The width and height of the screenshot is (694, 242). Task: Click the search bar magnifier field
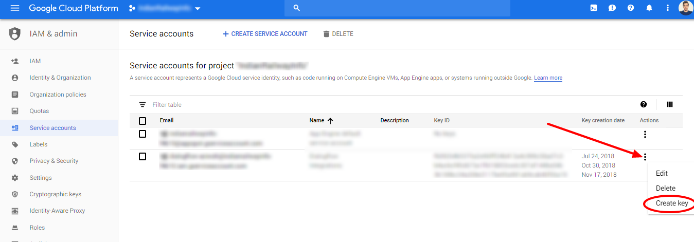point(397,8)
